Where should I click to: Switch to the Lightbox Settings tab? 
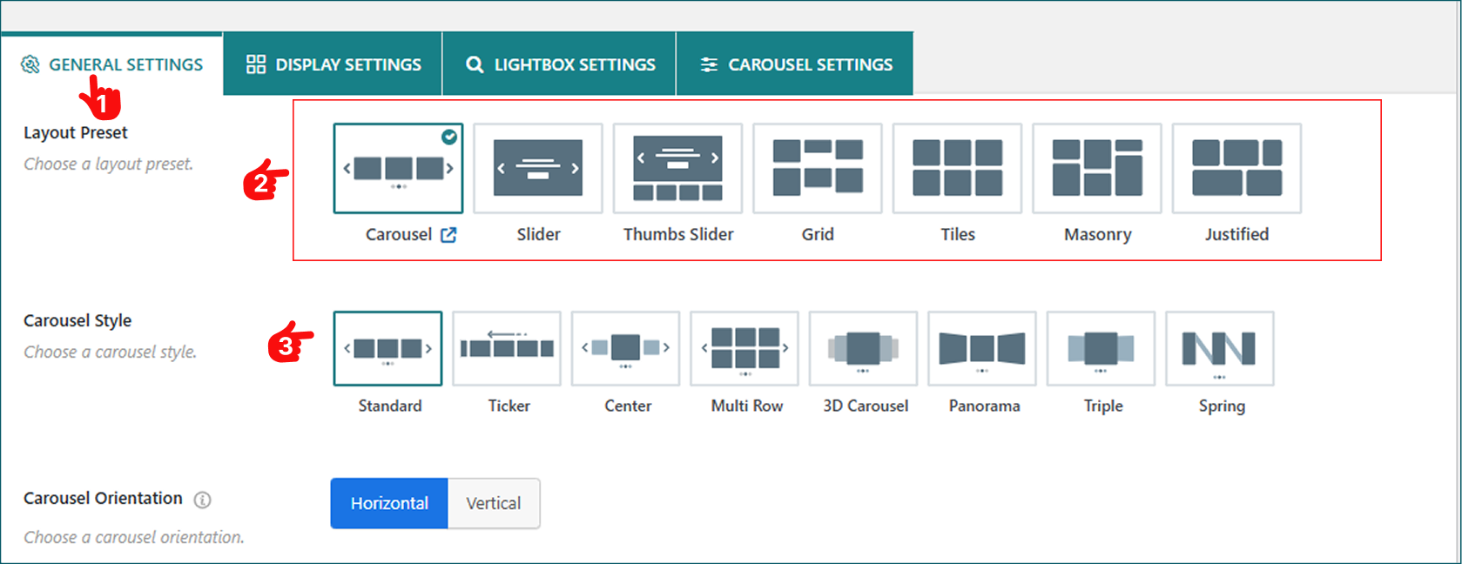pyautogui.click(x=560, y=64)
